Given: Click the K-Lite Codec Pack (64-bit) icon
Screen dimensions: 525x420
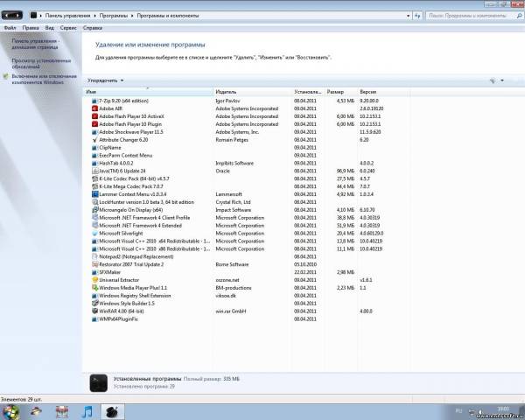Looking at the screenshot, I should pos(94,178).
